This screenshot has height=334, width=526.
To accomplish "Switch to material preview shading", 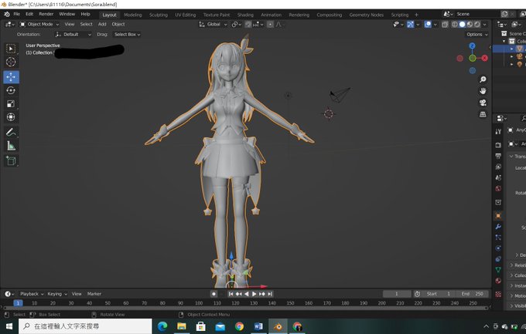I will (470, 25).
